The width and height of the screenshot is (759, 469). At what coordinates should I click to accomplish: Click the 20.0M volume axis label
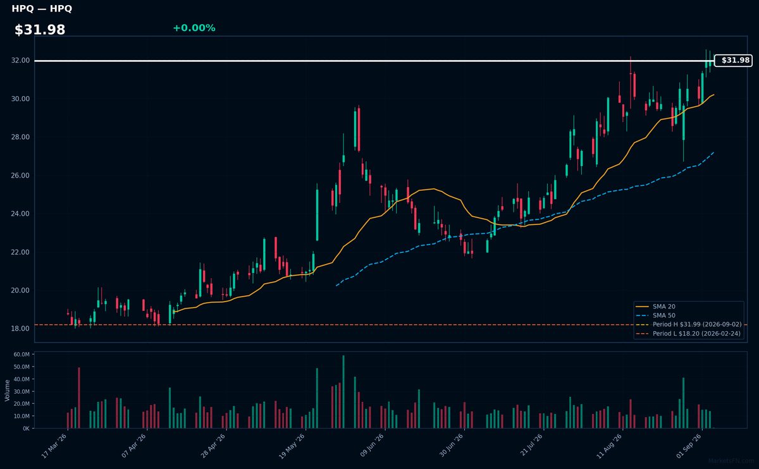[x=22, y=404]
